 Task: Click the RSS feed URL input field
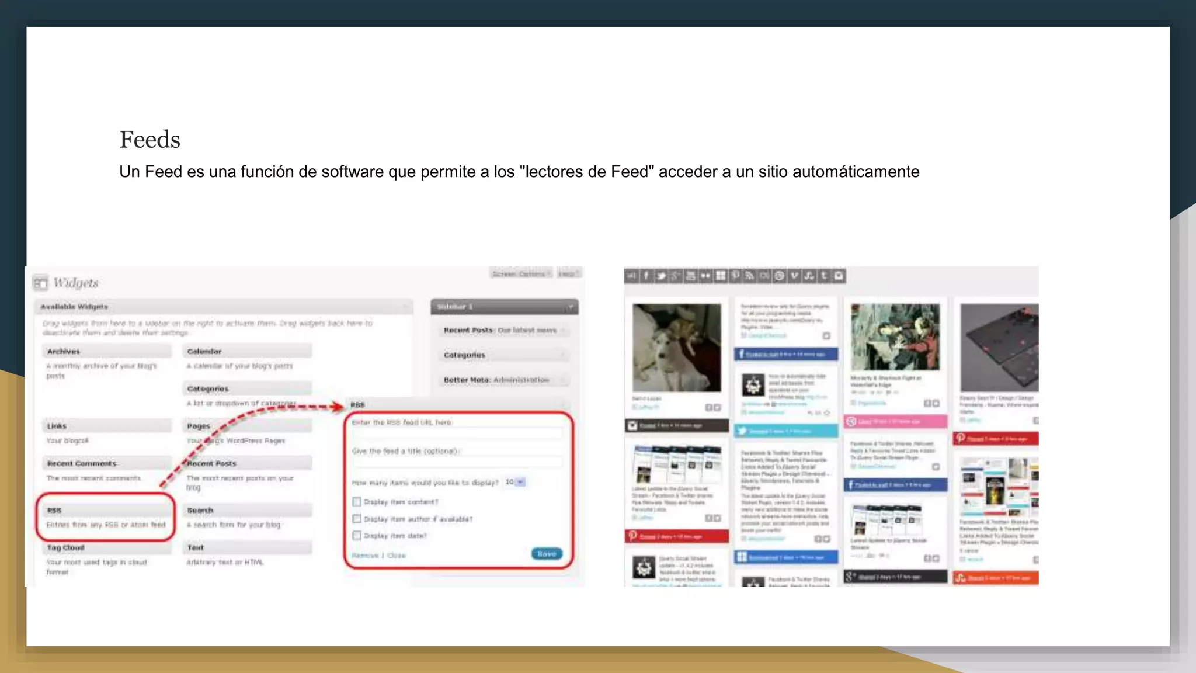coord(457,433)
